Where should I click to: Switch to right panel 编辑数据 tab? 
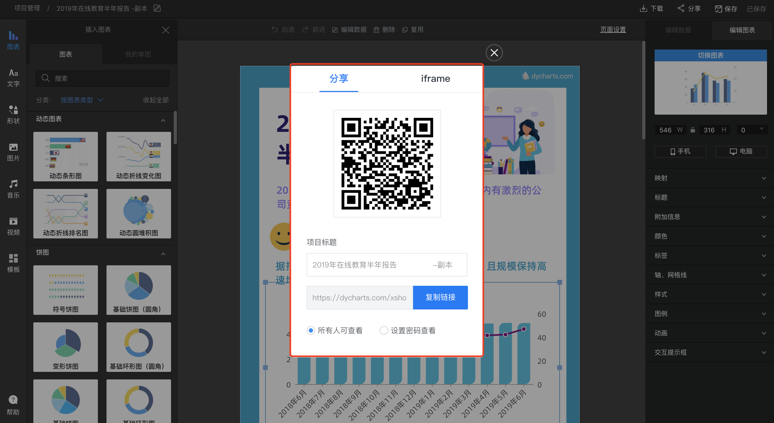point(678,30)
